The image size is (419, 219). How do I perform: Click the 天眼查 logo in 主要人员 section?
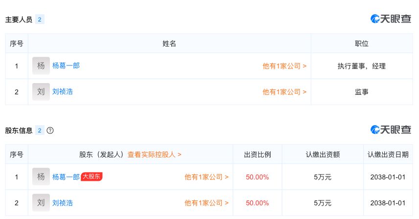click(x=391, y=19)
